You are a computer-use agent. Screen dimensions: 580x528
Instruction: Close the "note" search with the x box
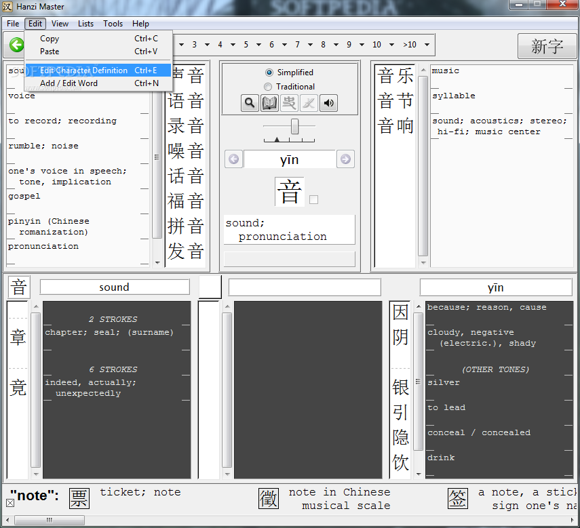(10, 503)
